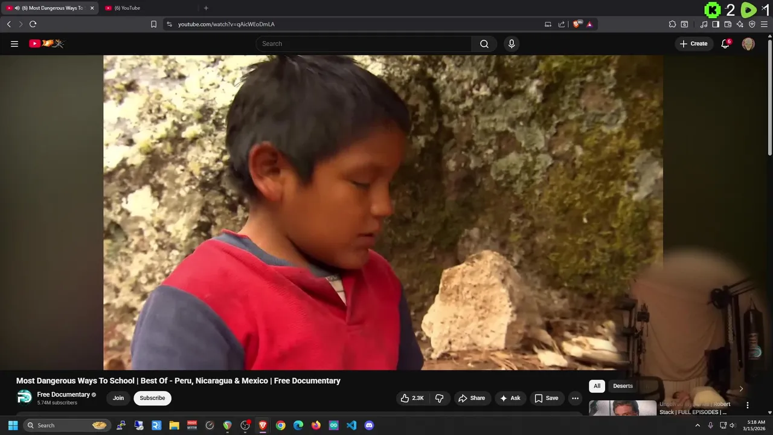This screenshot has width=773, height=435.
Task: Subscribe to Free Documentary channel
Action: pos(152,398)
